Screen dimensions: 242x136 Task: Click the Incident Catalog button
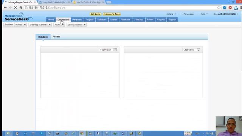(x=14, y=25)
